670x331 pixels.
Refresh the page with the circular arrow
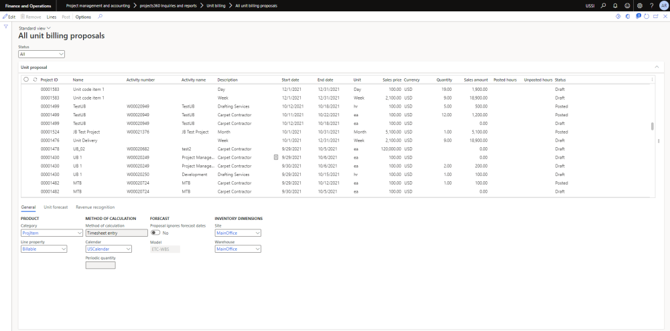(x=645, y=16)
